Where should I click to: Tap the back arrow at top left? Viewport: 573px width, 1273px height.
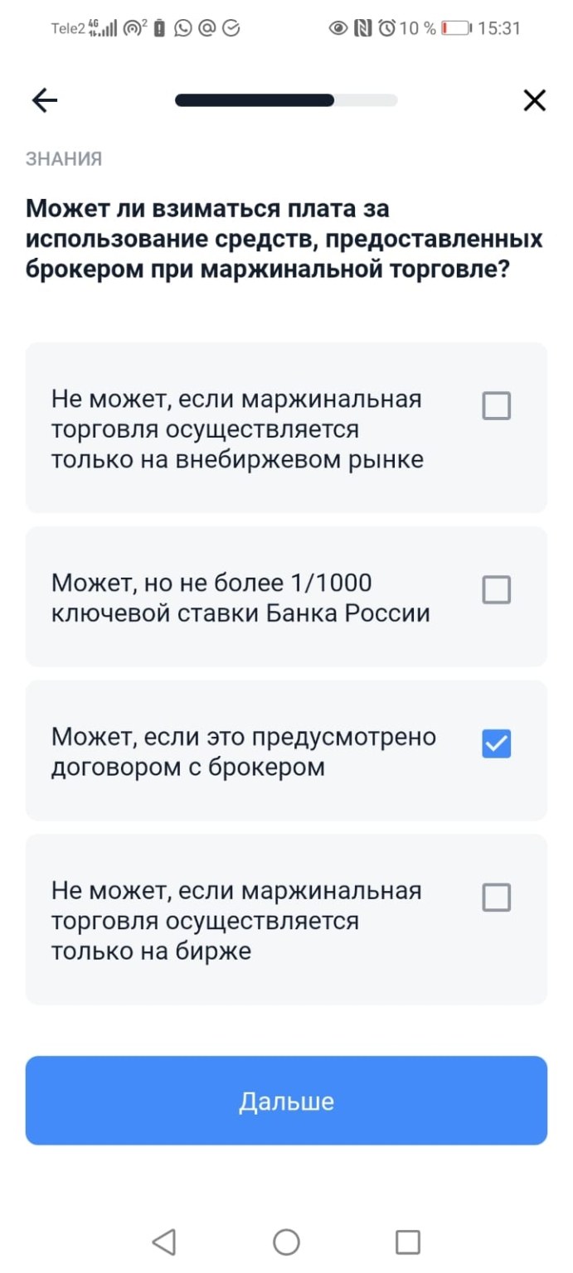(x=44, y=99)
